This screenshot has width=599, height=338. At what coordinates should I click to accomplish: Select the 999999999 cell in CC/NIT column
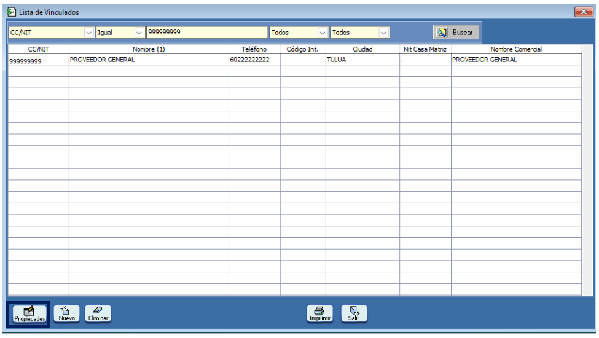point(38,60)
